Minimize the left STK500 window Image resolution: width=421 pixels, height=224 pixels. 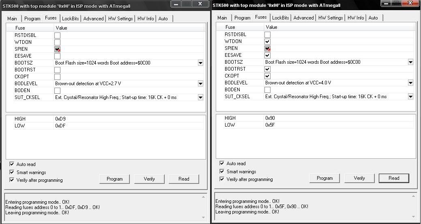point(176,4)
